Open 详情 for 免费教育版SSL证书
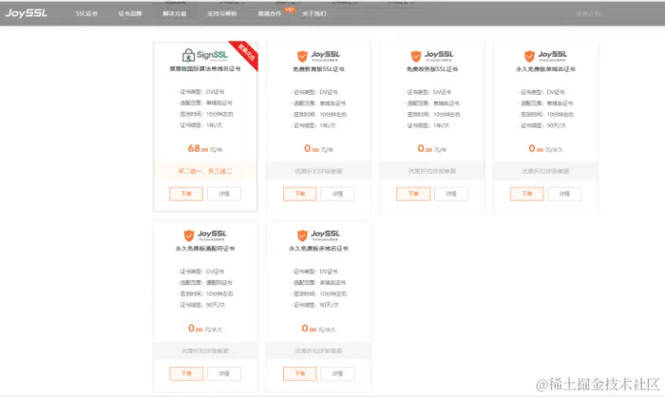This screenshot has width=665, height=397. pyautogui.click(x=337, y=194)
